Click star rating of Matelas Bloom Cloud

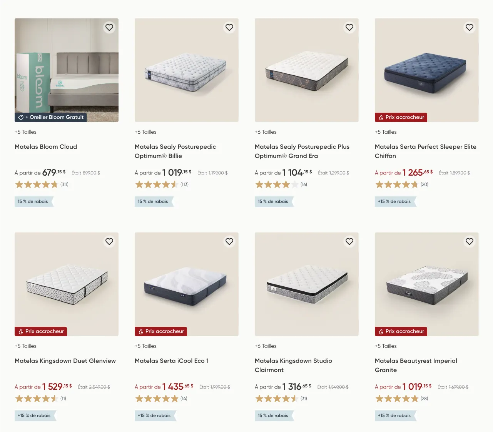tap(36, 184)
